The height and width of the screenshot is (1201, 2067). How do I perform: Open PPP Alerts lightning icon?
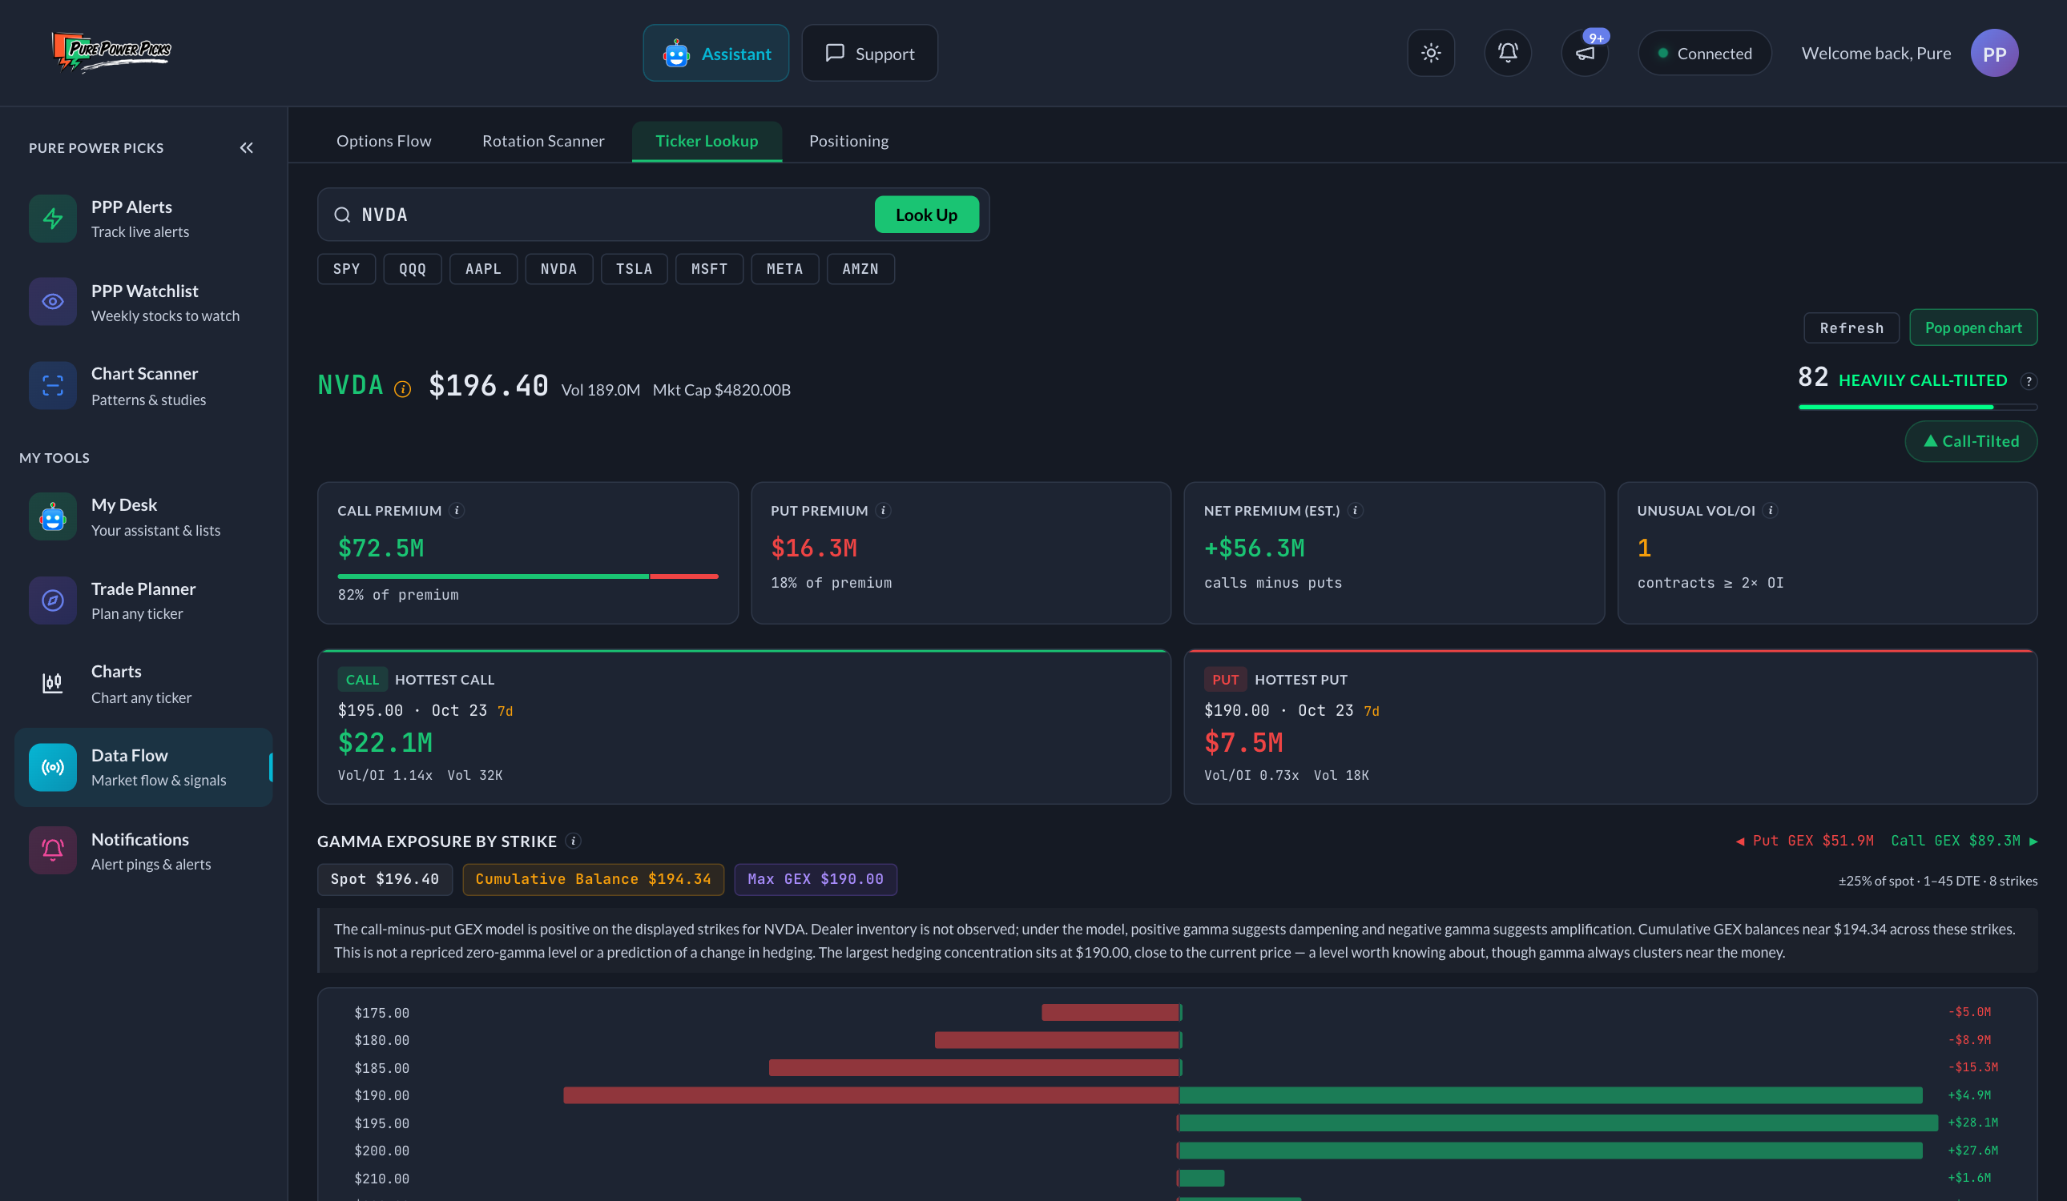click(53, 219)
